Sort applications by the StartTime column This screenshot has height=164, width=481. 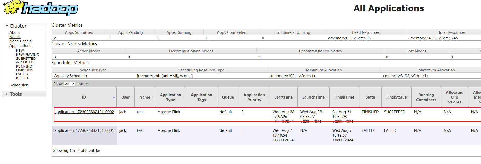point(283,97)
